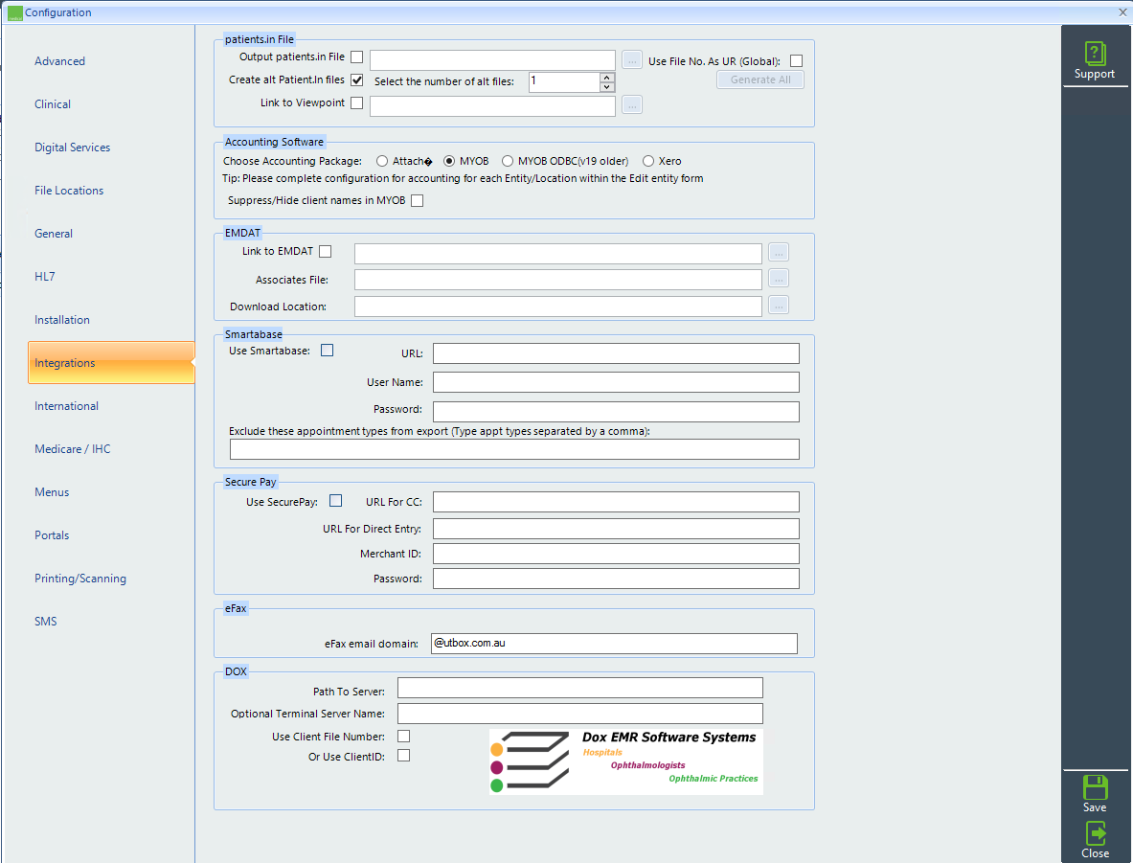This screenshot has height=863, width=1133.
Task: Open the General settings section
Action: 54,234
